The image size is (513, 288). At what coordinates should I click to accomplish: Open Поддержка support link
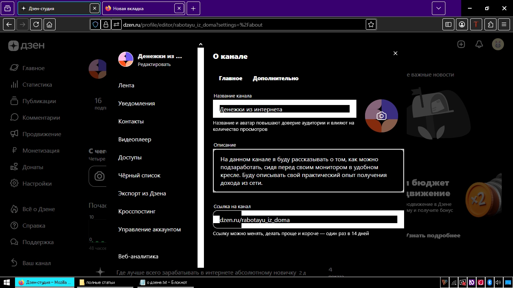tap(32, 242)
